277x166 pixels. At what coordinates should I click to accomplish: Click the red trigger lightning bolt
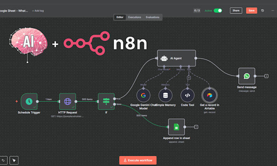tap(17, 101)
